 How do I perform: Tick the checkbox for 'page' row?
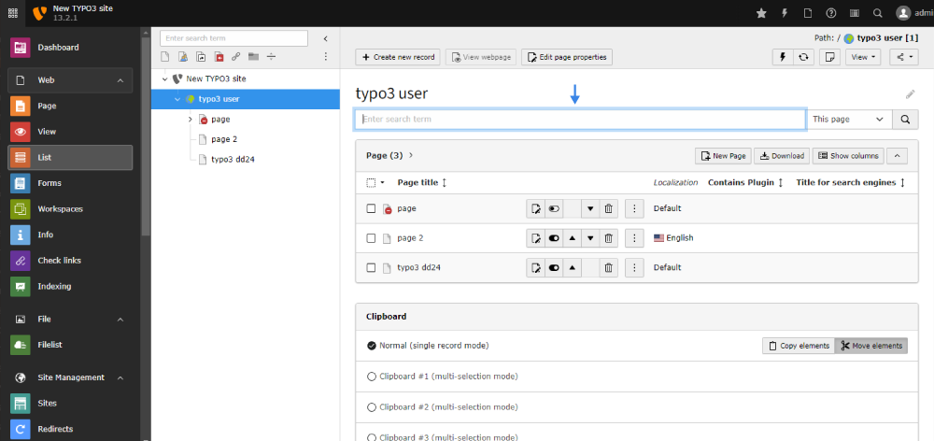371,208
